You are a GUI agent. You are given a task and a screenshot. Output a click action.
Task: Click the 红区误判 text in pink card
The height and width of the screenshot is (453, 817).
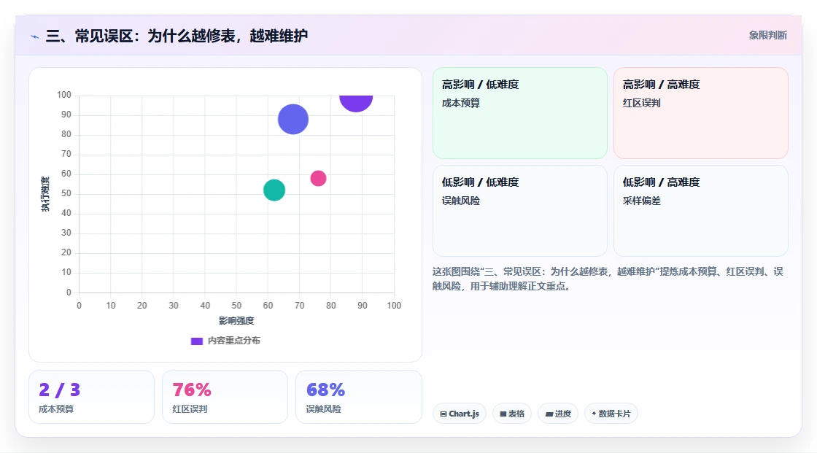641,103
